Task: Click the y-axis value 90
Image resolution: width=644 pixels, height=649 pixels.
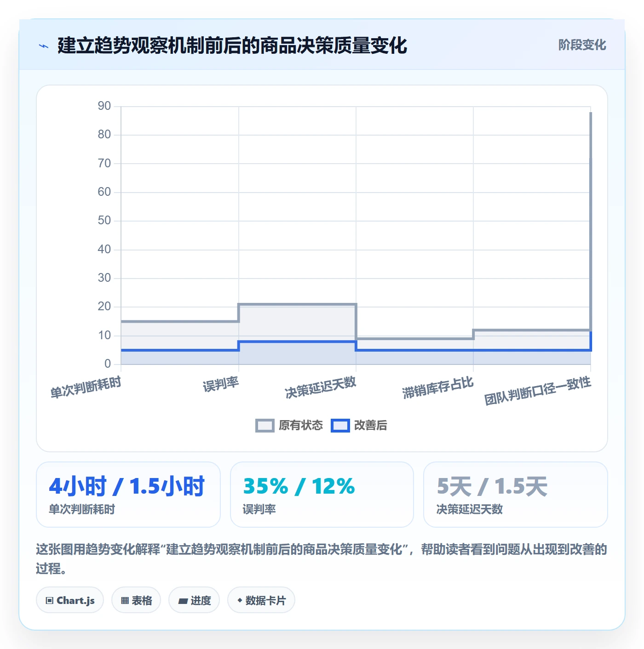Action: (104, 106)
